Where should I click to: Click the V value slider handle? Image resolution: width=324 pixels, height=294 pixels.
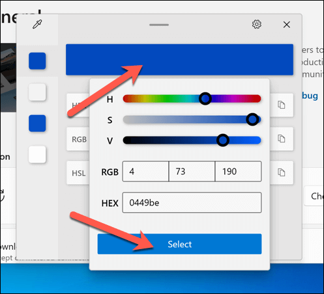tap(223, 140)
